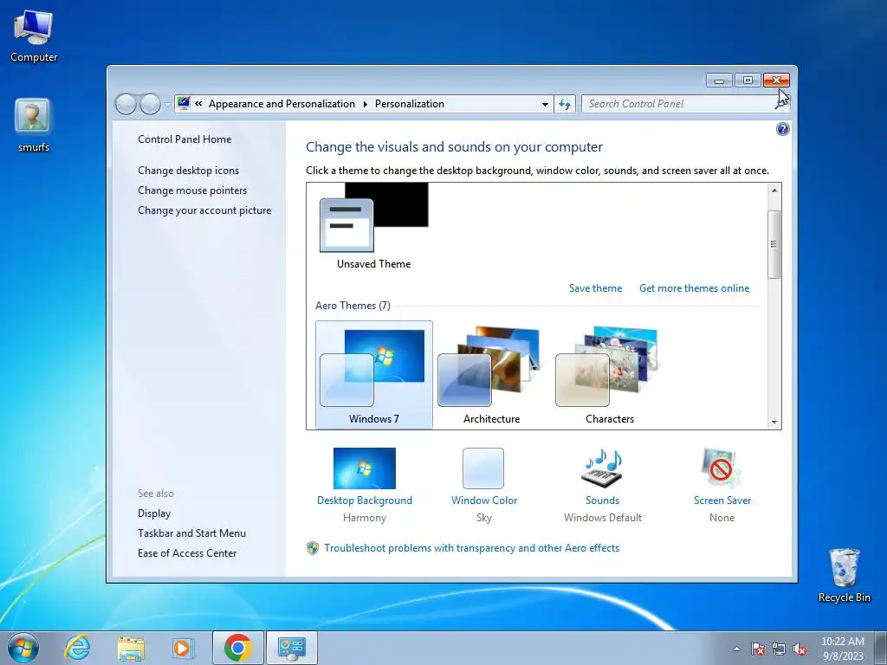Click the Show desktop button
This screenshot has height=665, width=887.
pos(881,648)
